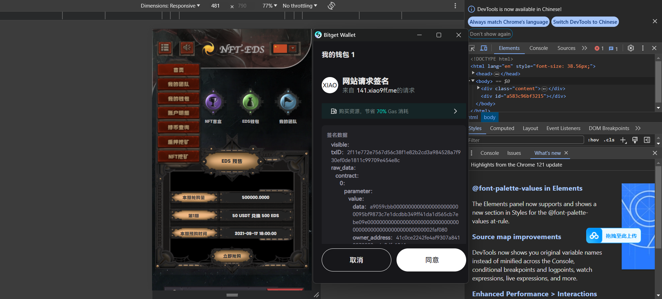The image size is (662, 299).
Task: Open Dimensions: Responsive dropdown
Action: pos(170,6)
